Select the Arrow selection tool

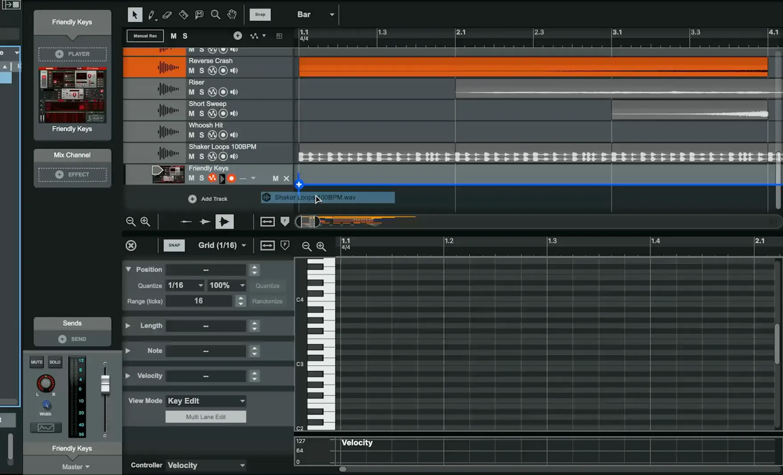[x=135, y=15]
